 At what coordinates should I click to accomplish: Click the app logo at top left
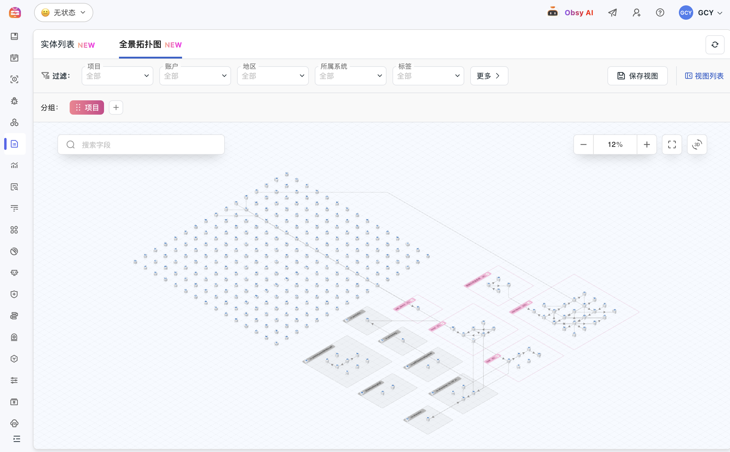point(15,13)
